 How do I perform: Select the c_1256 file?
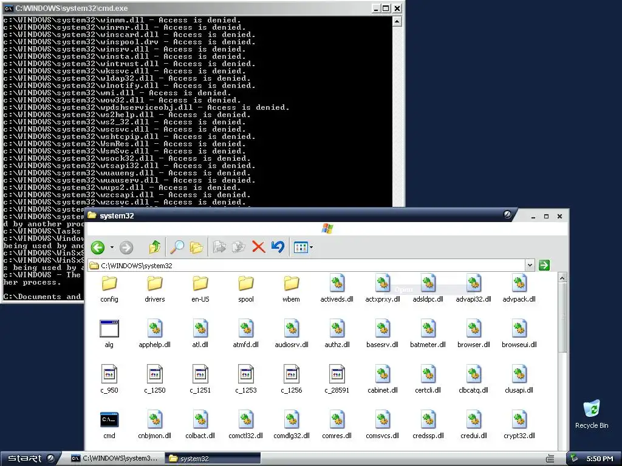click(291, 380)
